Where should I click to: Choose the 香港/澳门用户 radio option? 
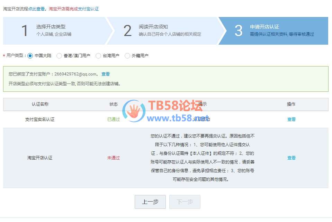59,56
